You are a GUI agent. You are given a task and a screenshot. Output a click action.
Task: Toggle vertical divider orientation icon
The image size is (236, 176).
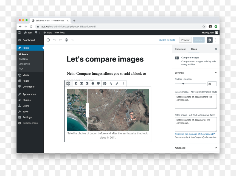[x=105, y=83]
